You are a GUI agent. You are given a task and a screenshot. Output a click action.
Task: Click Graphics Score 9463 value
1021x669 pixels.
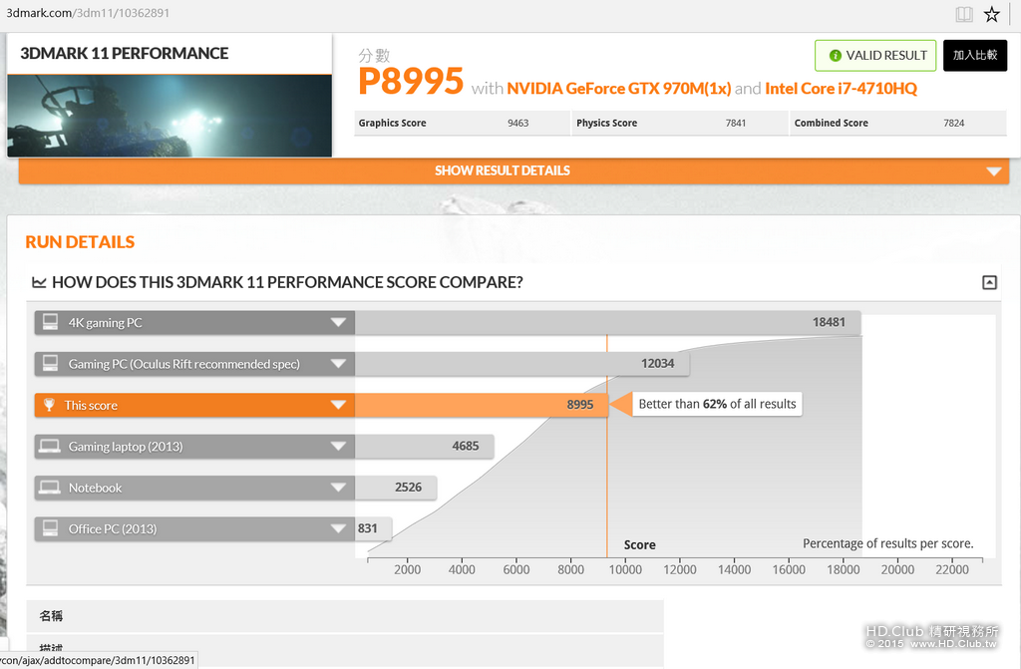pos(517,123)
